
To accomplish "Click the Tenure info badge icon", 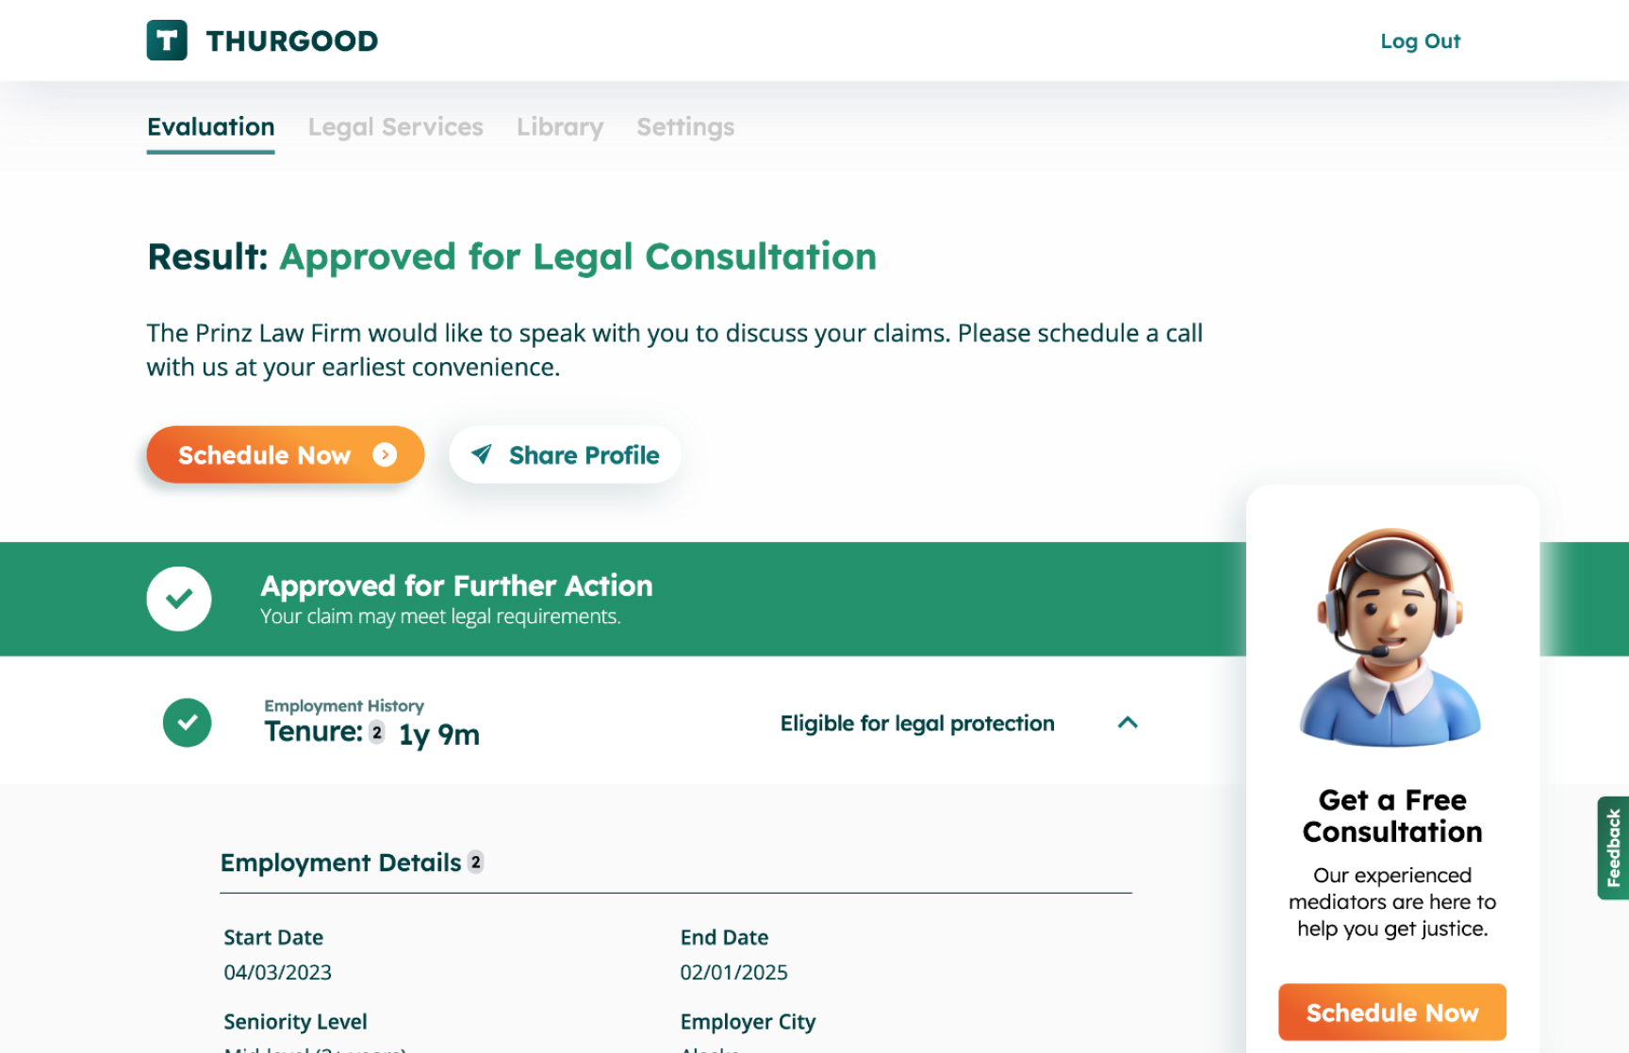I will [x=376, y=732].
